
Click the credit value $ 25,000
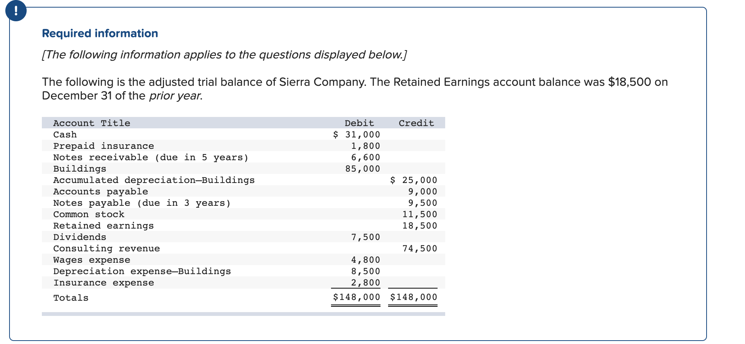[414, 180]
